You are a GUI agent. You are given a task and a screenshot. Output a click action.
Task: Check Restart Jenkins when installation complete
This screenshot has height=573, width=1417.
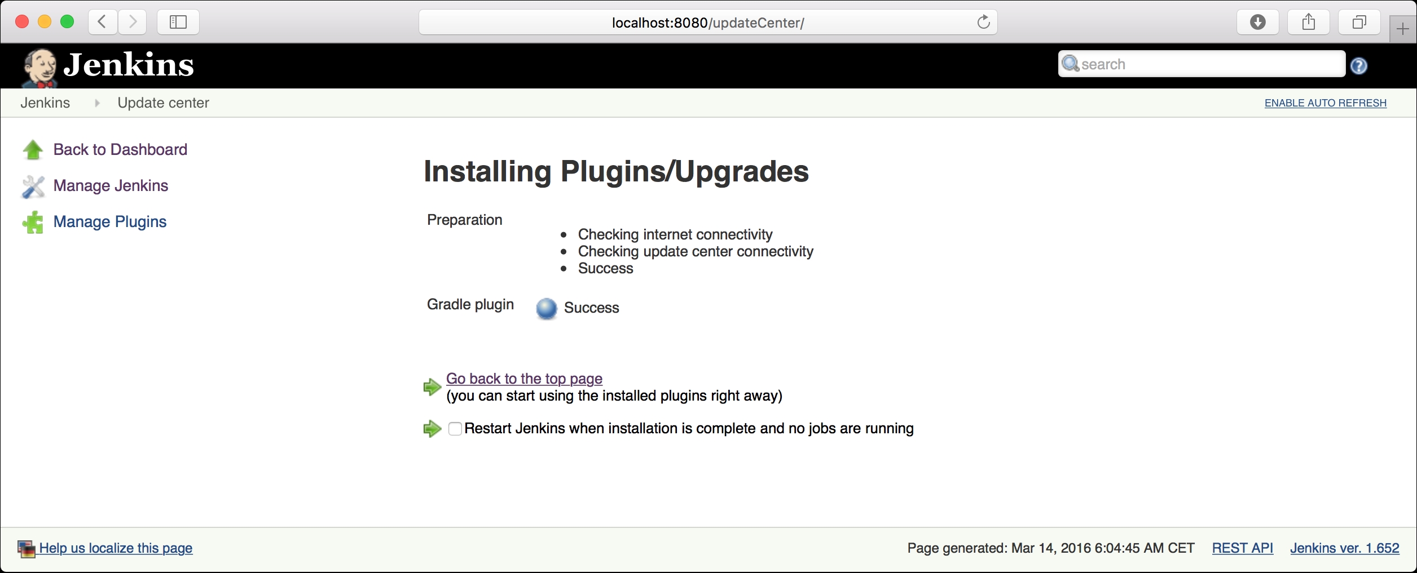455,429
